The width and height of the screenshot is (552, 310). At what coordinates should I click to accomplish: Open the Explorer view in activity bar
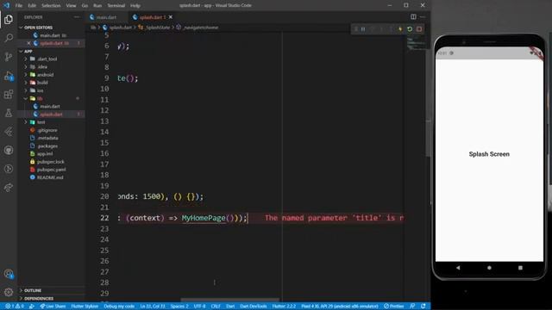click(x=9, y=19)
